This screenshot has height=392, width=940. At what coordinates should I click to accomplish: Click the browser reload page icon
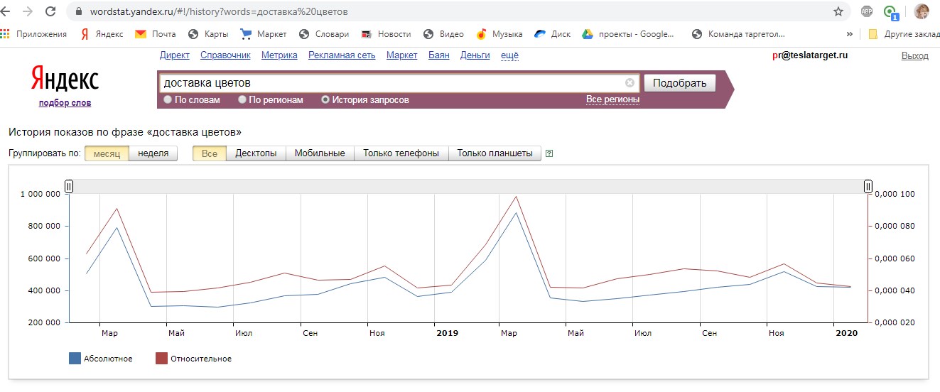(x=50, y=11)
